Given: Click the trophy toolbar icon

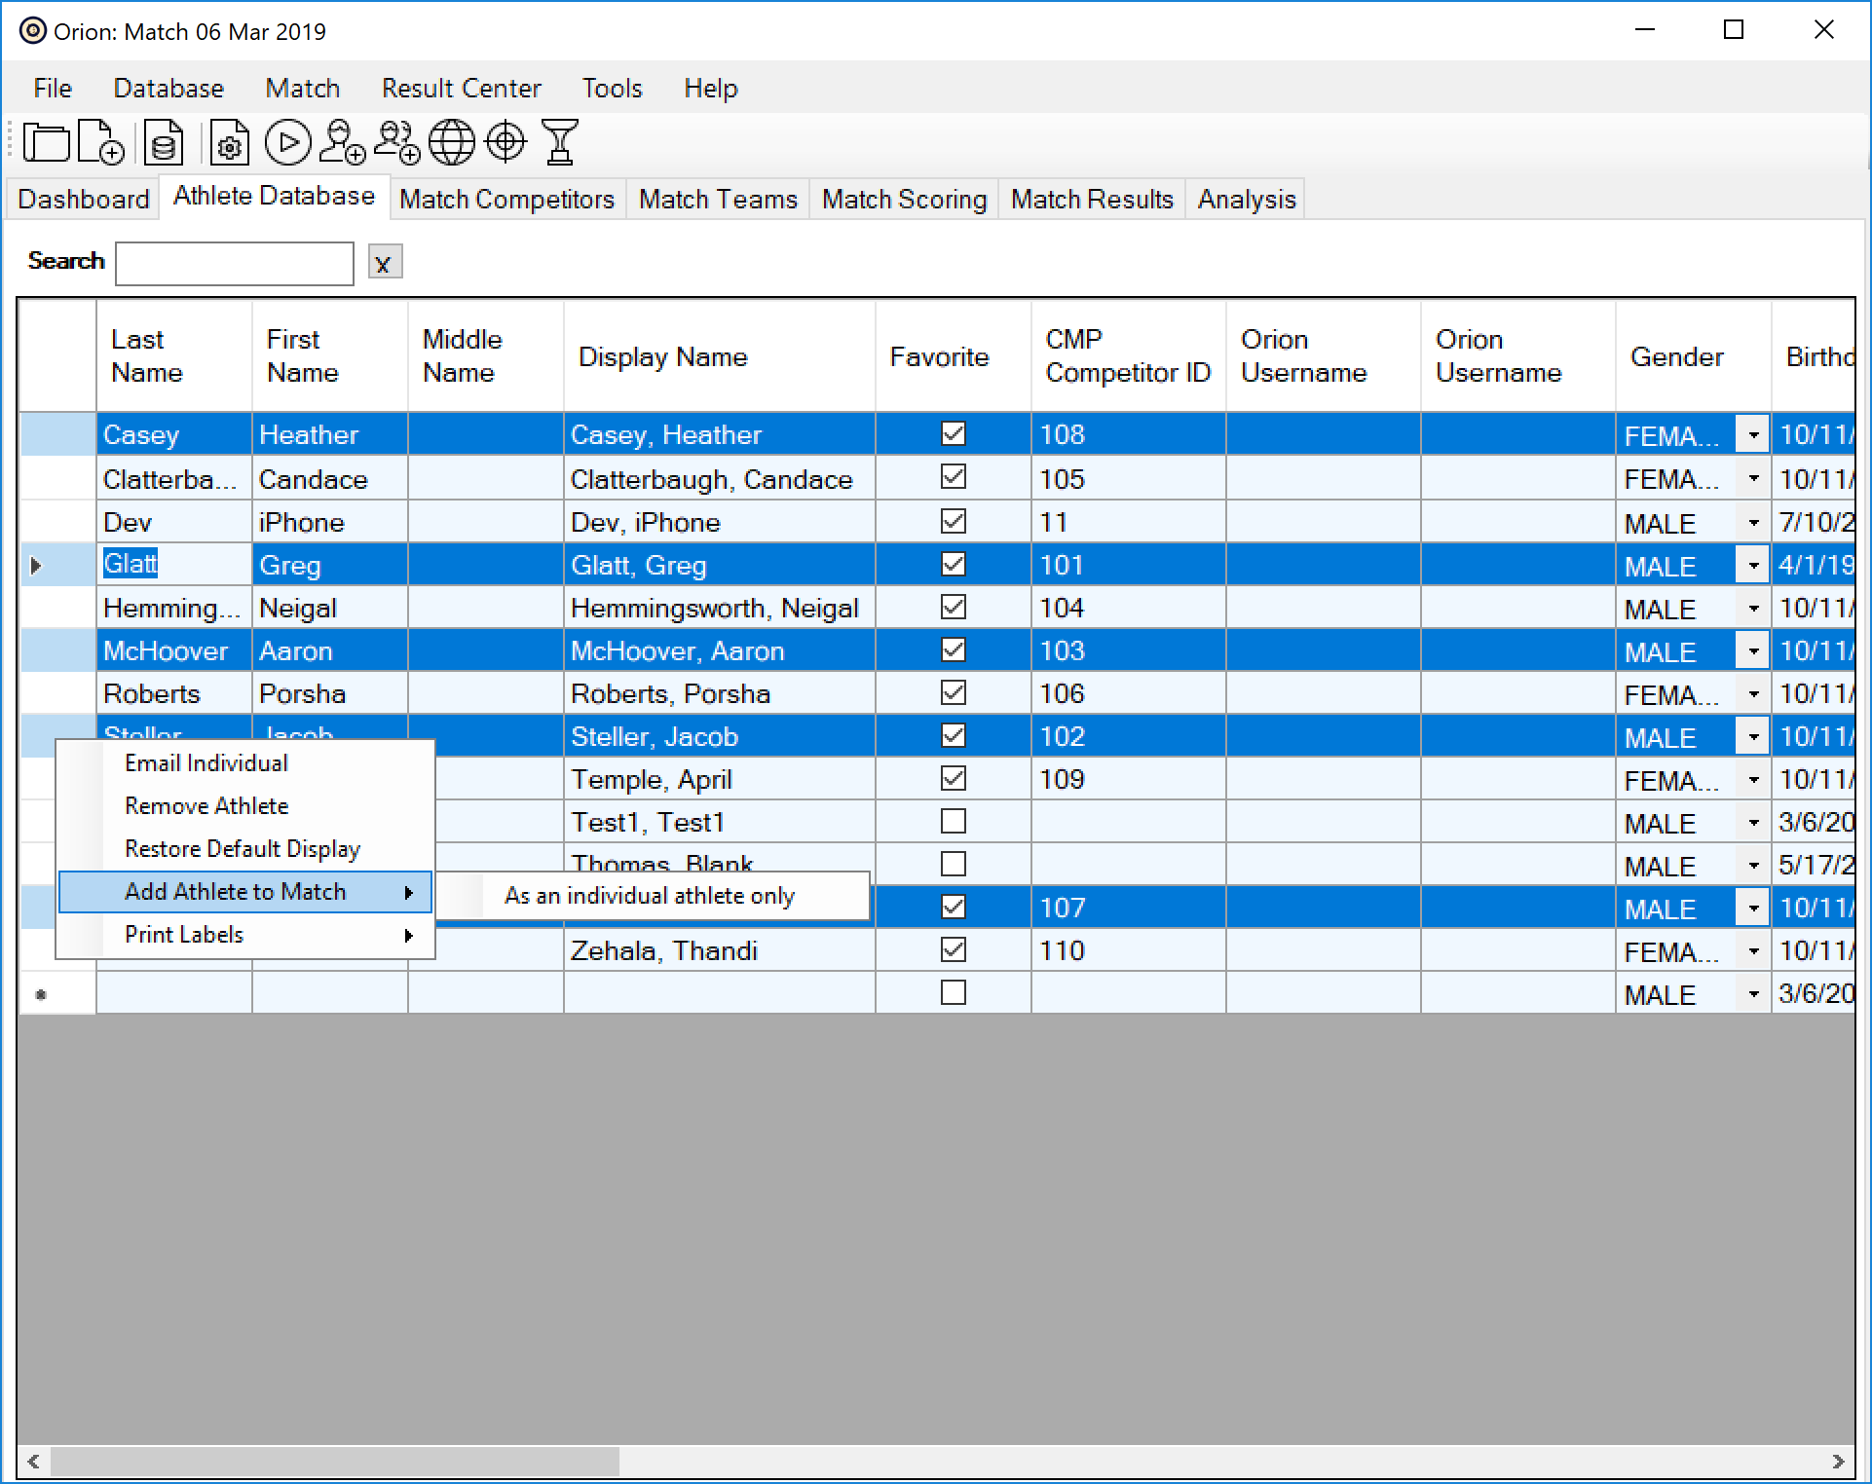Looking at the screenshot, I should click(x=560, y=143).
